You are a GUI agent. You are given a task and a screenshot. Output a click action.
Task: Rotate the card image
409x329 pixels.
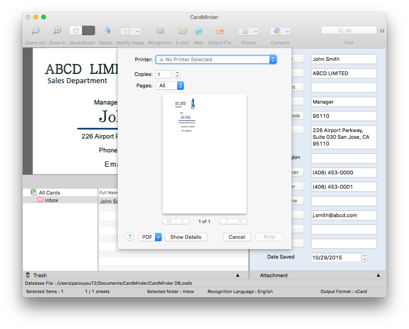(x=106, y=31)
